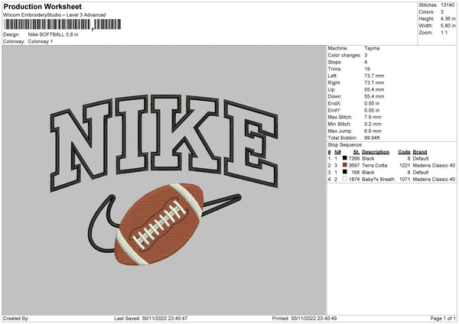Click the Terra Cotta description text
The height and width of the screenshot is (324, 459).
(x=374, y=166)
